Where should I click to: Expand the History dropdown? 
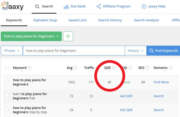pyautogui.click(x=136, y=50)
